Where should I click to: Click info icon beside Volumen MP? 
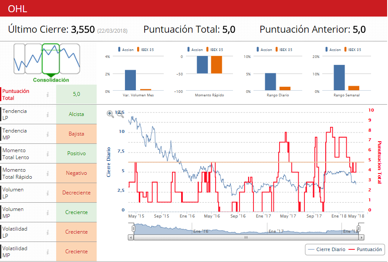47,212
